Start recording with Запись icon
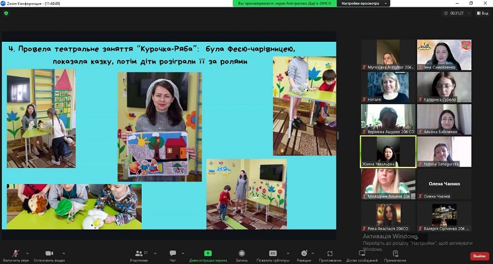The height and width of the screenshot is (264, 493). [x=242, y=254]
